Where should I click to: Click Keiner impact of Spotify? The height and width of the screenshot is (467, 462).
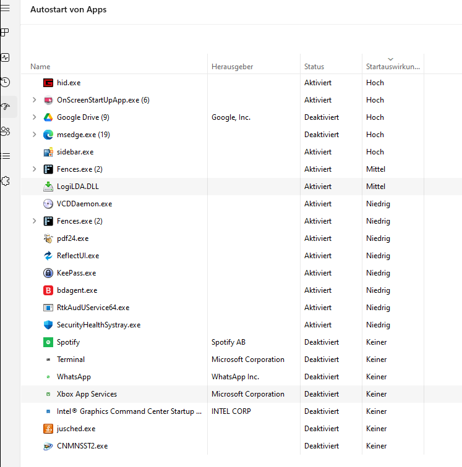377,342
